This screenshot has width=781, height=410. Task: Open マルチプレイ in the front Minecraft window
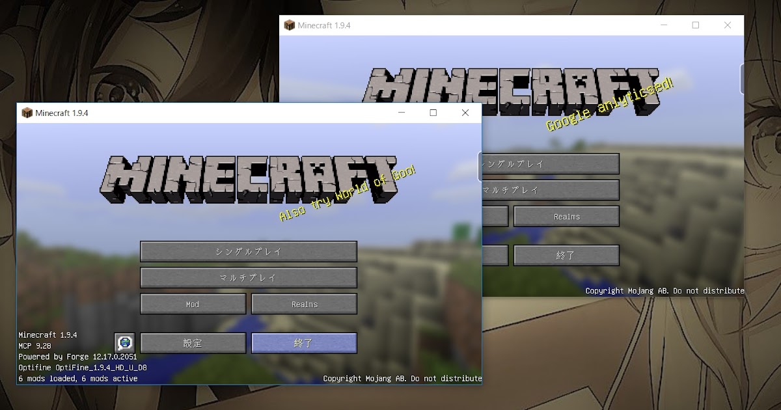click(249, 277)
